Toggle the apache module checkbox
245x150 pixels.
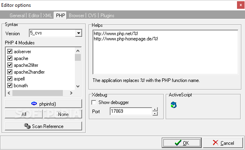coord(10,58)
